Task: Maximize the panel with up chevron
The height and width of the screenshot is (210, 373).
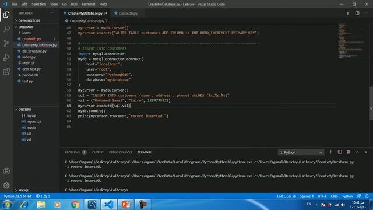Action: click(357, 152)
